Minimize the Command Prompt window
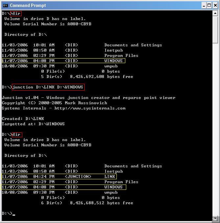Viewport: 220px width, 223px height. click(204, 5)
